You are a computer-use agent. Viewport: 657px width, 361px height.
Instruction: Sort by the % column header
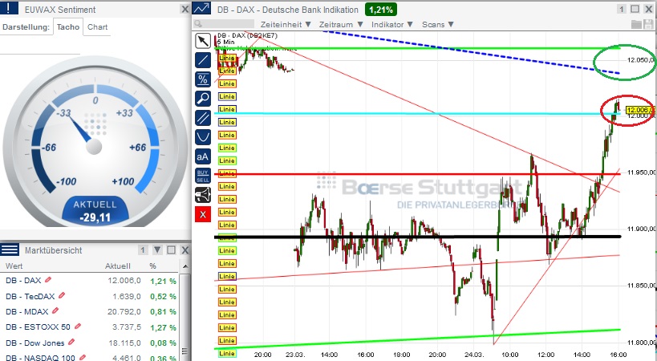[152, 266]
